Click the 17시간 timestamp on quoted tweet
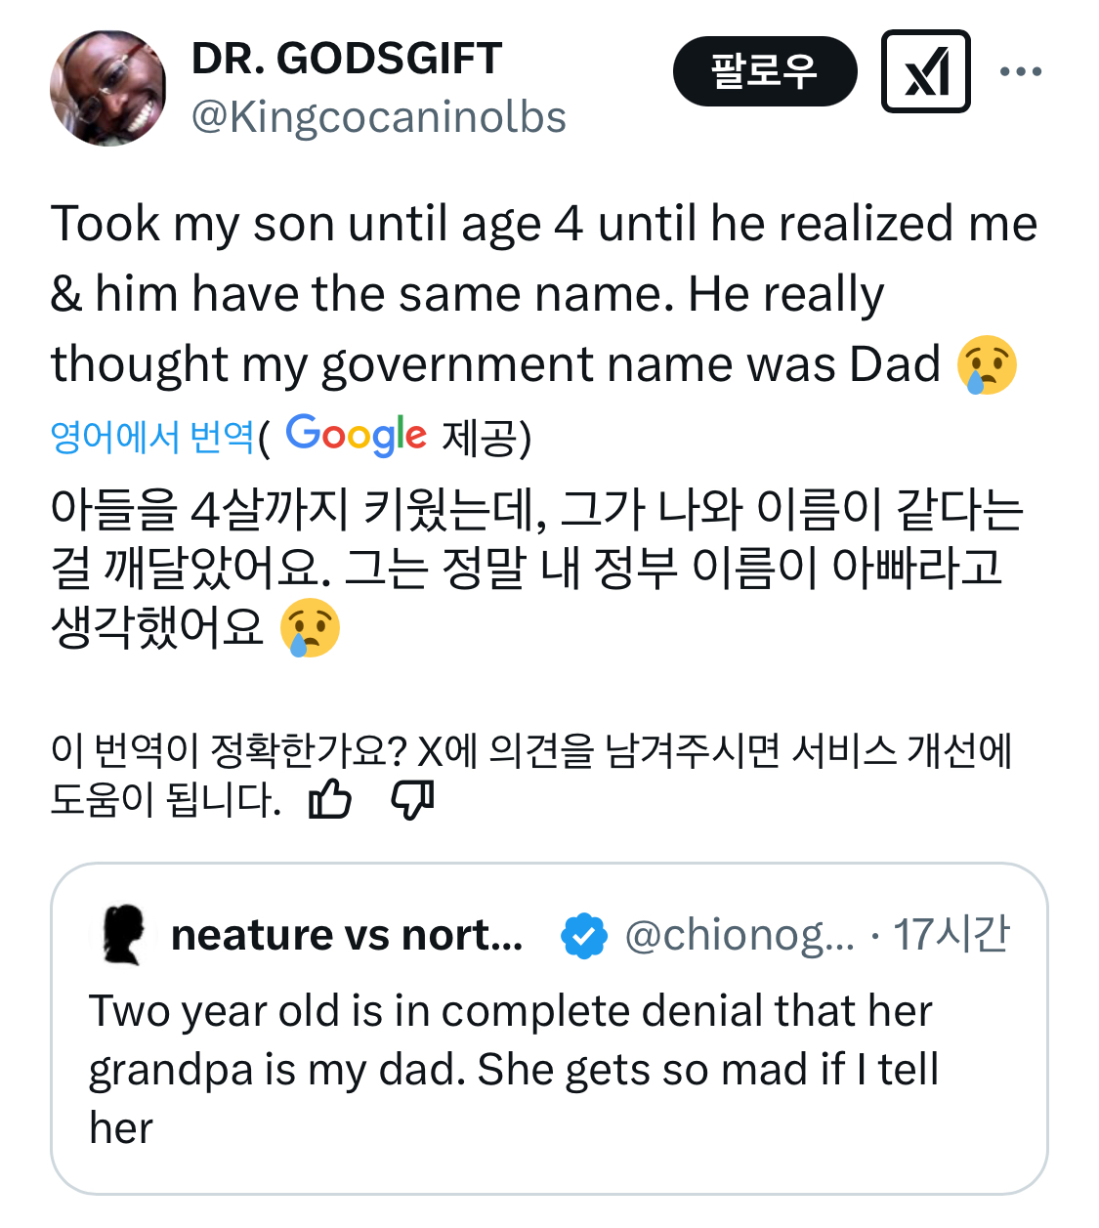 click(x=951, y=935)
